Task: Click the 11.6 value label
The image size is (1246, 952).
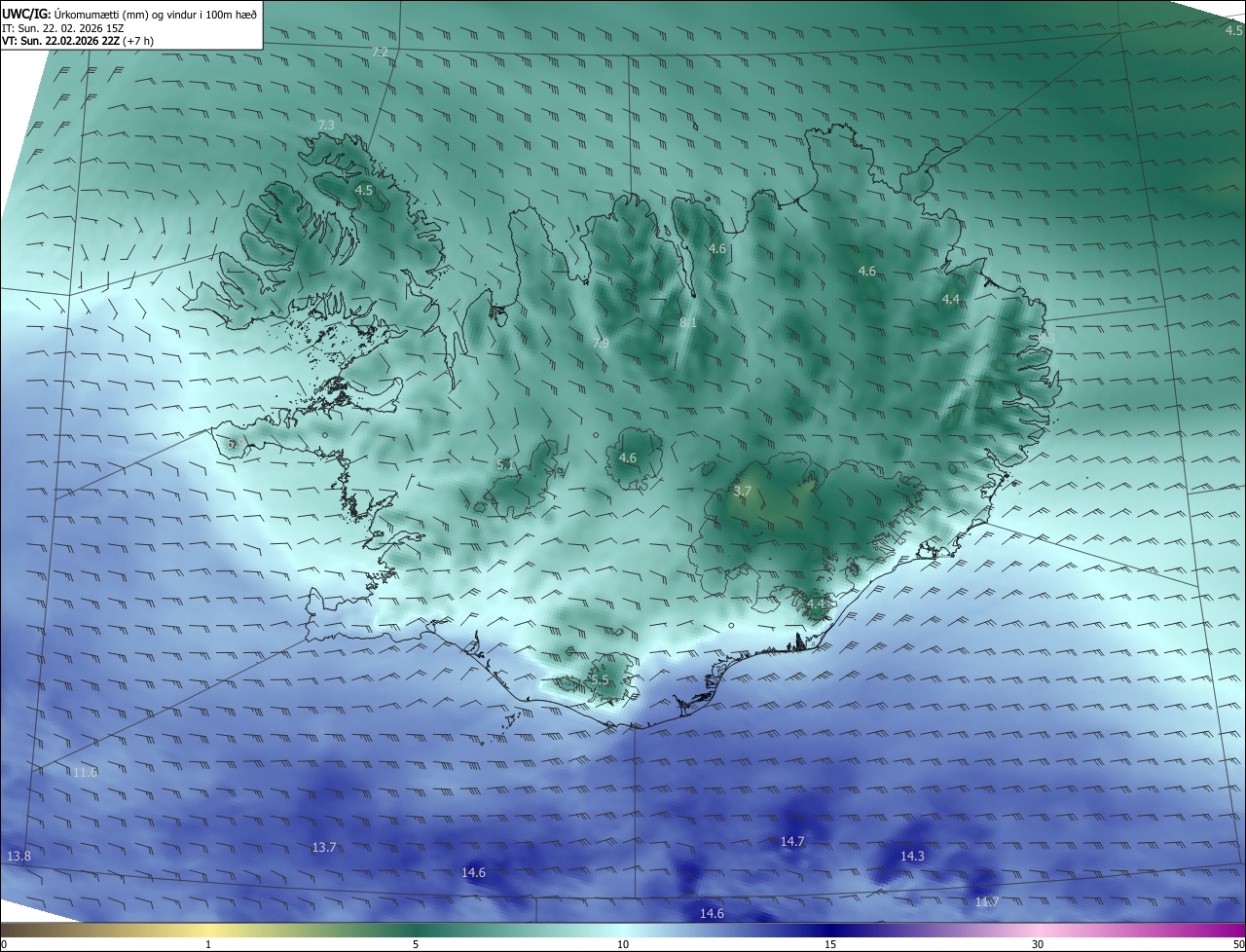Action: point(85,772)
